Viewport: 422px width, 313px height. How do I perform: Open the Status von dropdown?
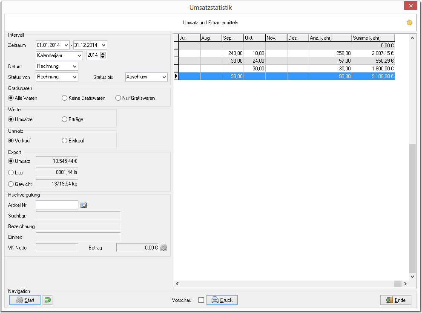tap(75, 77)
